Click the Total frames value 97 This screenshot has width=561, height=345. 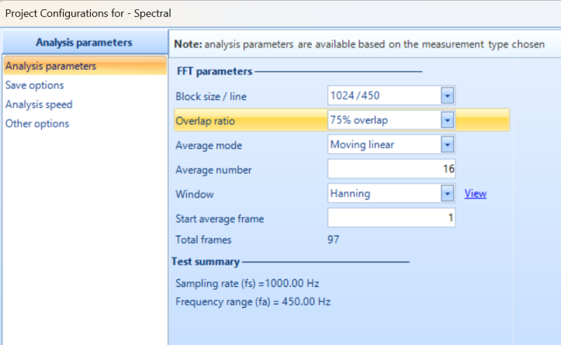(x=334, y=240)
